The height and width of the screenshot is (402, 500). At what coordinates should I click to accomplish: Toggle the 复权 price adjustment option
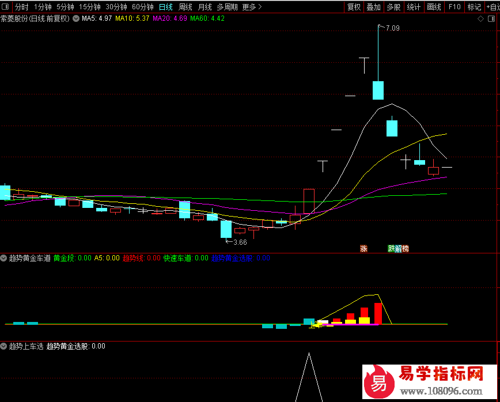[354, 7]
